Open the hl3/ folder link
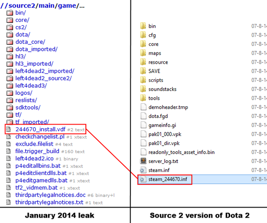Viewport: 267px width, 223px height. pyautogui.click(x=20, y=57)
